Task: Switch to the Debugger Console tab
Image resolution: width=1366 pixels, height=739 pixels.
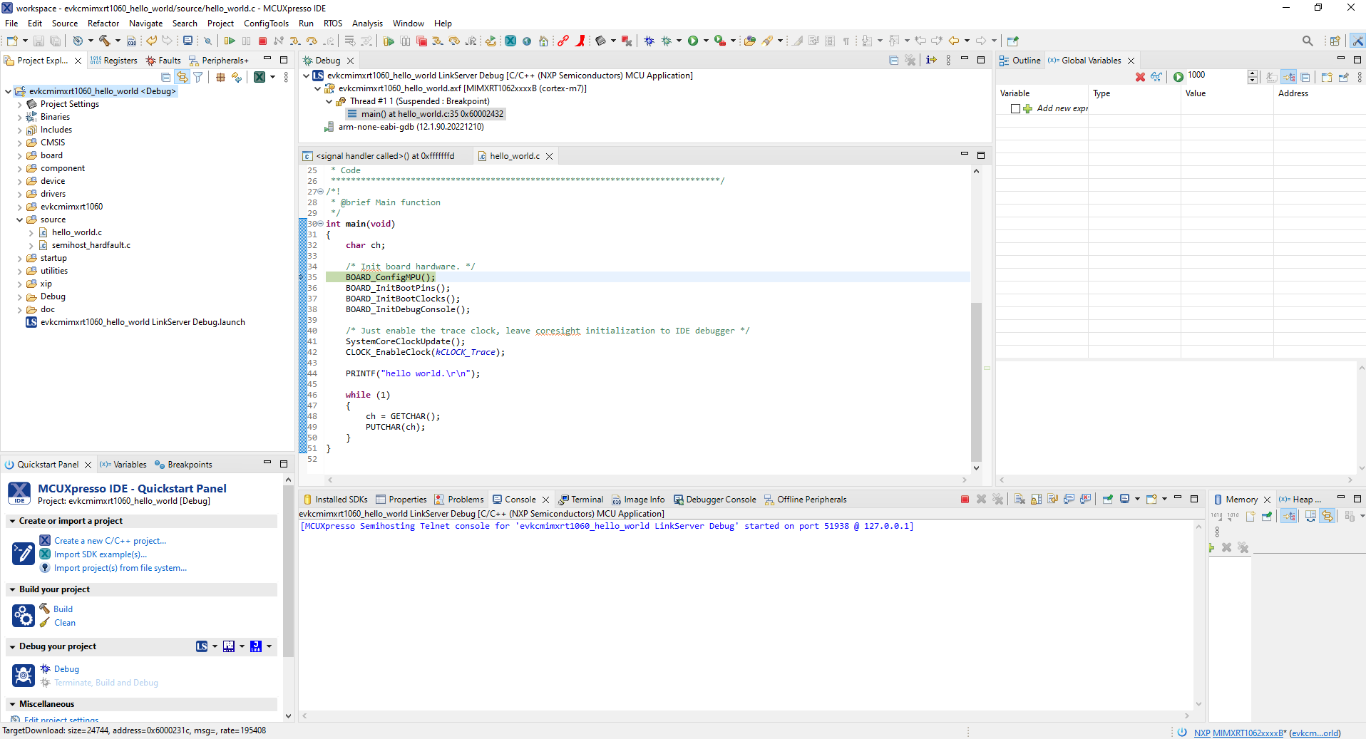Action: 720,500
